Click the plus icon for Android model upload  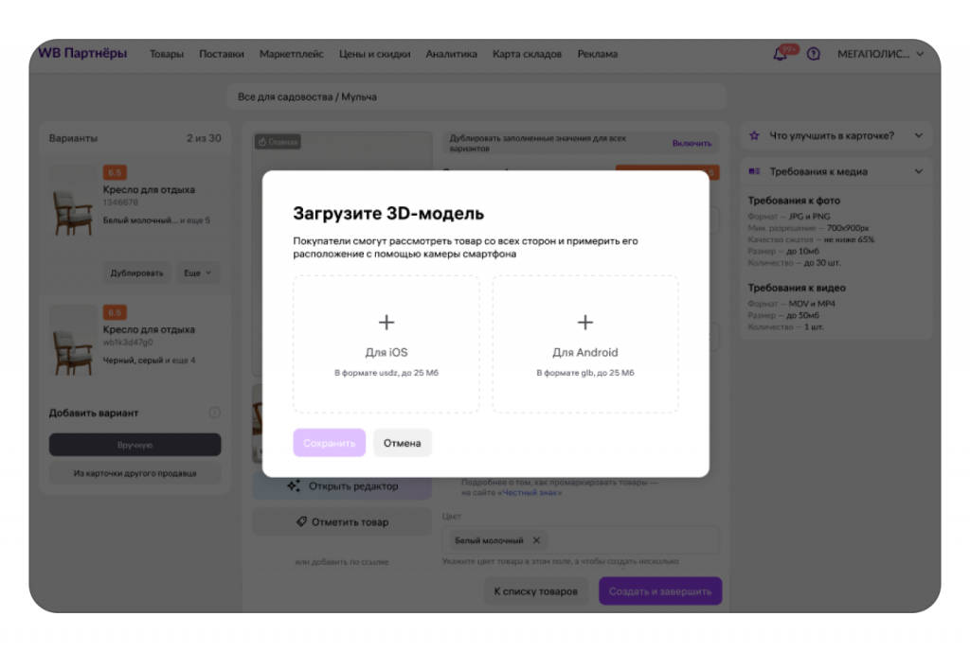[x=584, y=323]
